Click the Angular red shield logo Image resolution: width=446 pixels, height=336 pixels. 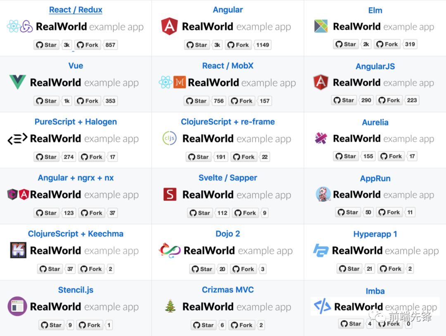click(x=169, y=26)
